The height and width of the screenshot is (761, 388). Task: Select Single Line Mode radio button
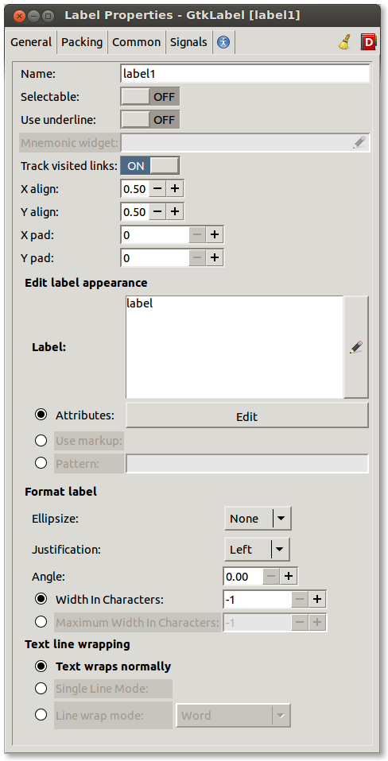pos(41,689)
